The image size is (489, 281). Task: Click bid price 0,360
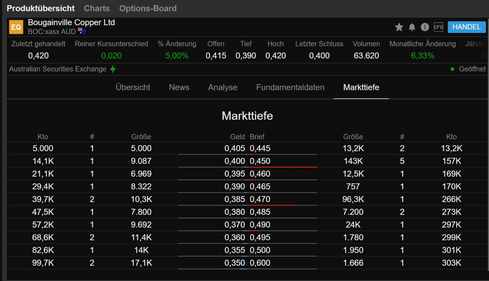coord(235,237)
